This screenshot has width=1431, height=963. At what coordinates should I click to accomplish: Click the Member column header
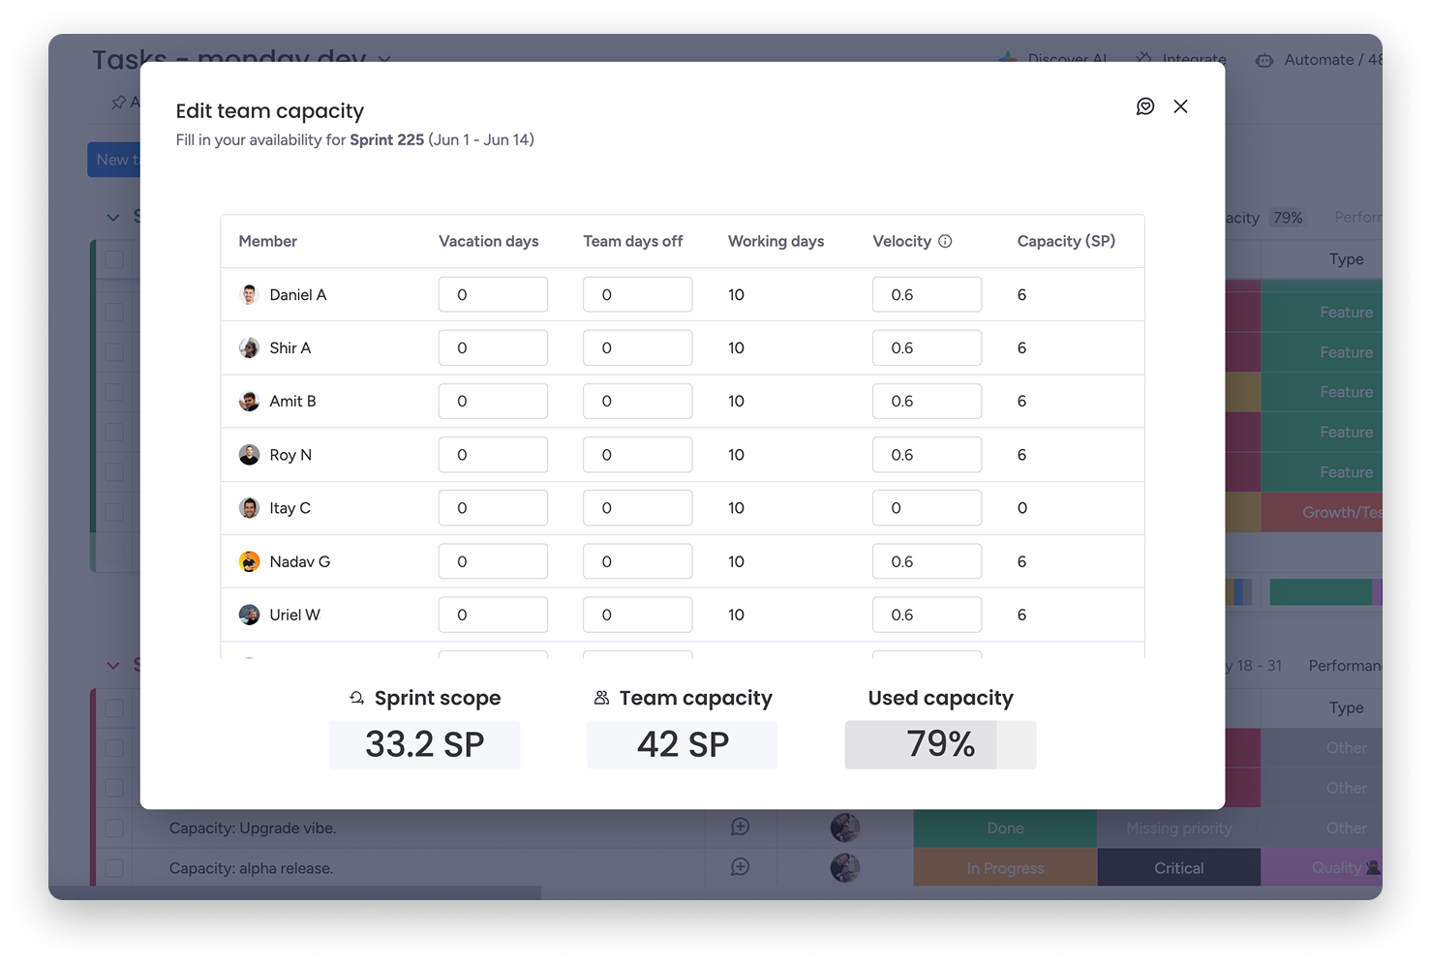pyautogui.click(x=268, y=241)
